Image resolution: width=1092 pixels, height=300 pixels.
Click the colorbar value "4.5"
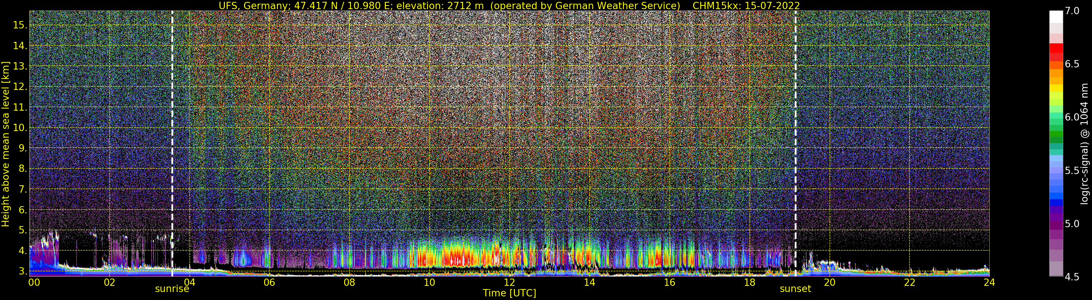1072,277
